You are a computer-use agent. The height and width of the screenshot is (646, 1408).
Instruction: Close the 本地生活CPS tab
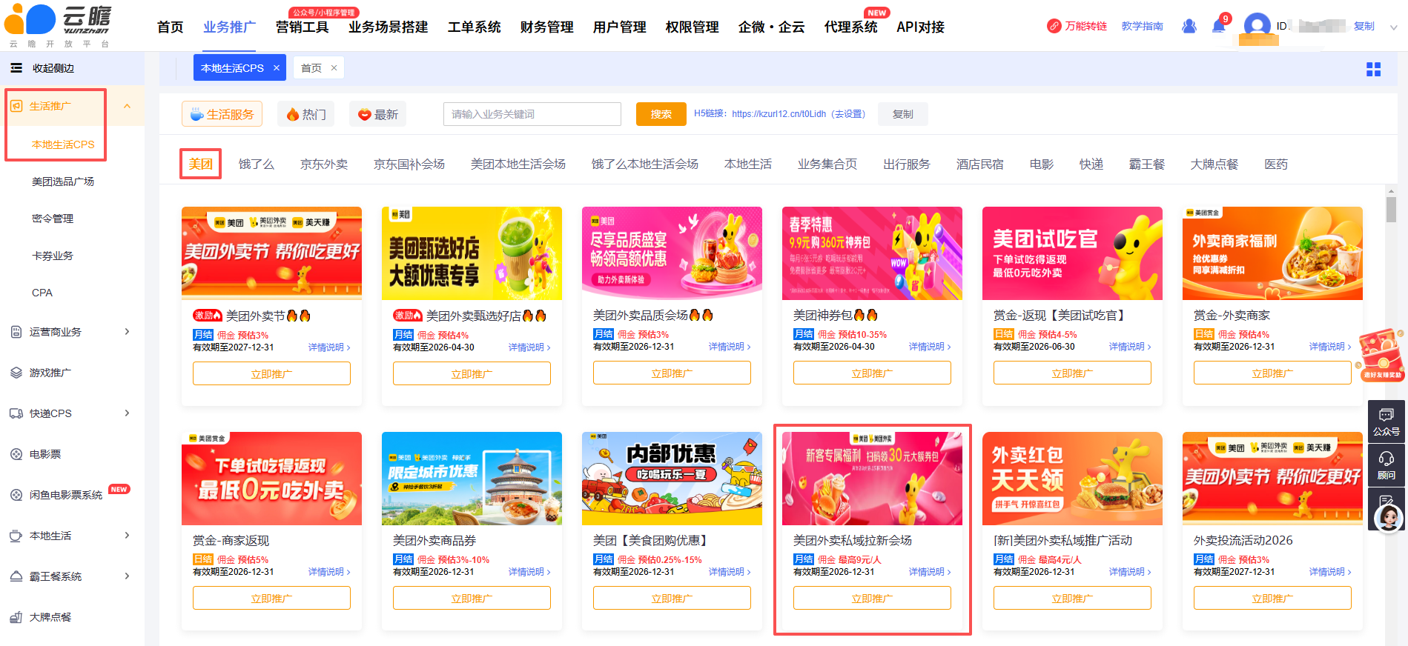(x=277, y=68)
